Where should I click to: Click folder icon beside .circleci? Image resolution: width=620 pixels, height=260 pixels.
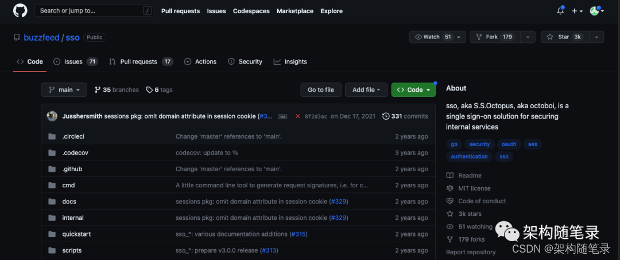tap(52, 136)
